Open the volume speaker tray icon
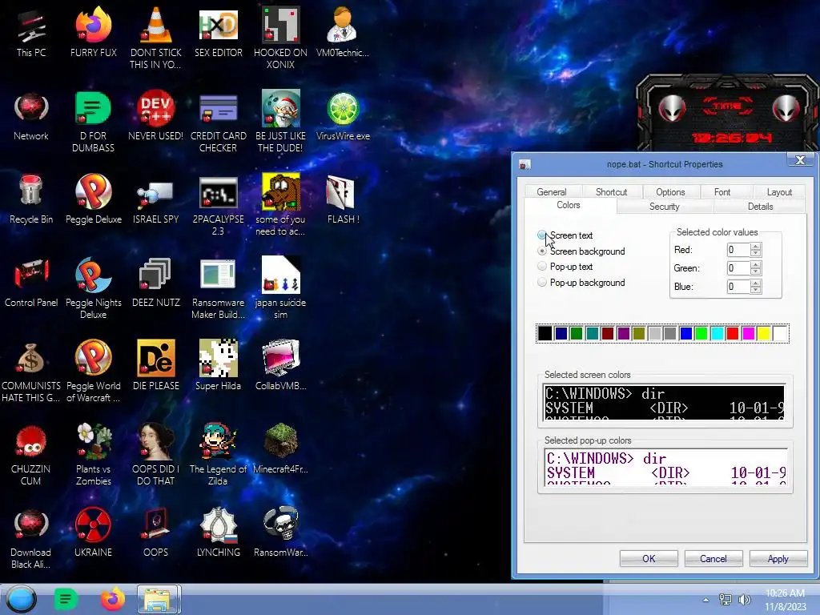The height and width of the screenshot is (615, 820). pyautogui.click(x=744, y=600)
